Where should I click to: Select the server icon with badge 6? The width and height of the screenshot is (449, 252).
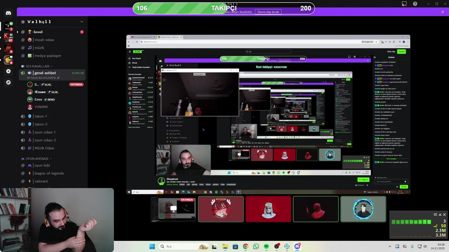(x=8, y=49)
